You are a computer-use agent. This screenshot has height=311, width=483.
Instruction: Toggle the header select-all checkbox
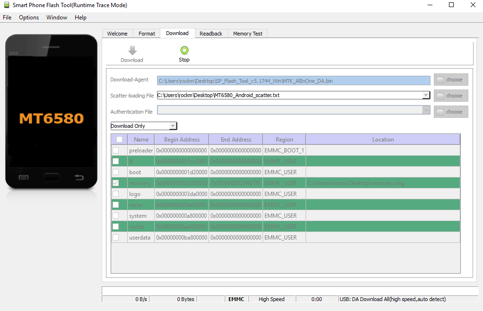[119, 139]
